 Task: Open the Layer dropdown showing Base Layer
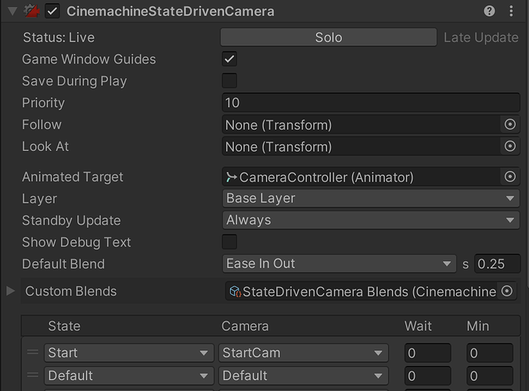(371, 199)
